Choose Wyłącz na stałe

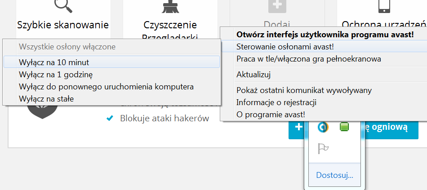point(111,98)
